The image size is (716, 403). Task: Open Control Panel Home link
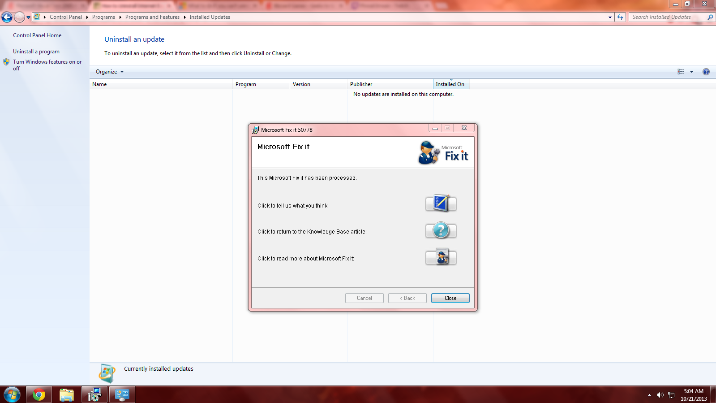coord(37,35)
